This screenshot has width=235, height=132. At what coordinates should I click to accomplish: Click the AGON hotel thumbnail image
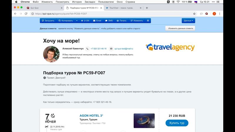[x=144, y=121]
